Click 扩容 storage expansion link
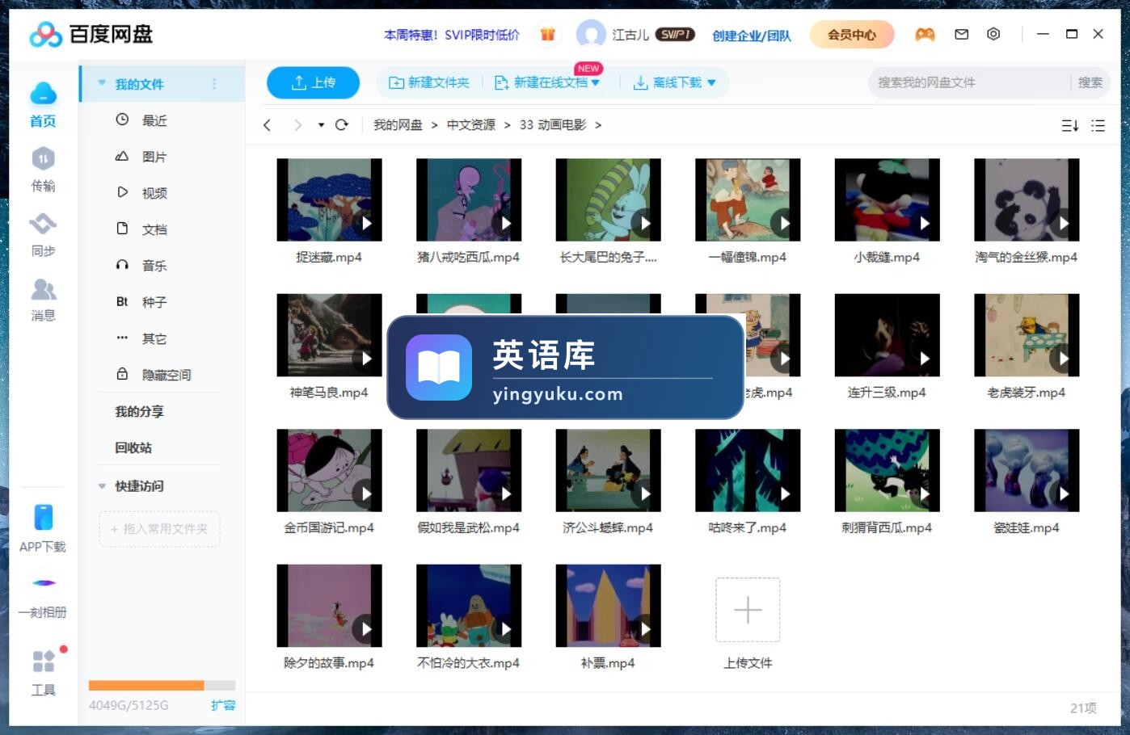Viewport: 1130px width, 735px height. (223, 705)
